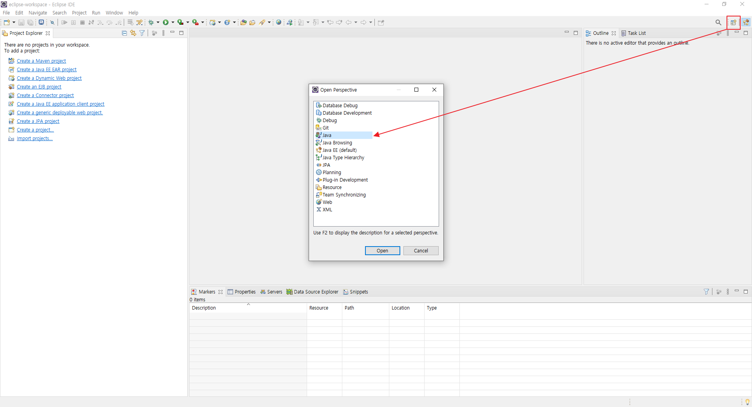Image resolution: width=752 pixels, height=407 pixels.
Task: Collapse All in Project Explorer
Action: [124, 33]
